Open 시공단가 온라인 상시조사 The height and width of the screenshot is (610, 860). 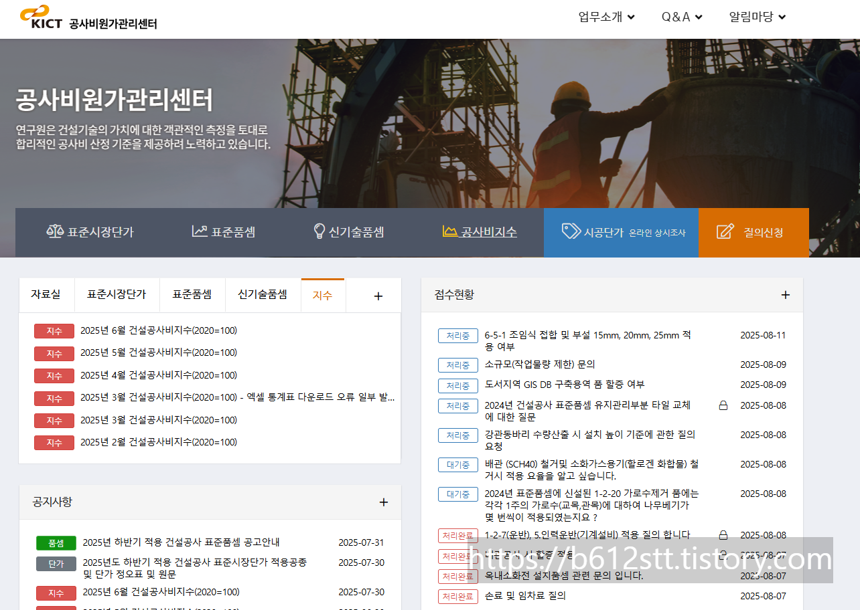click(x=621, y=233)
